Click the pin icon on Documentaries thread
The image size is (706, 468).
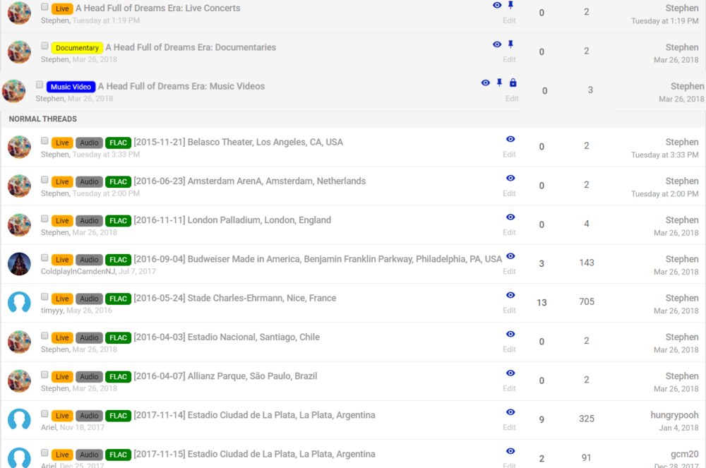click(510, 44)
